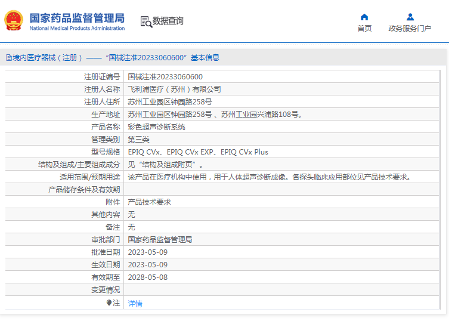Screen dimensions: 449x321
Task: Click the 变更情况 label
Action: click(x=106, y=290)
